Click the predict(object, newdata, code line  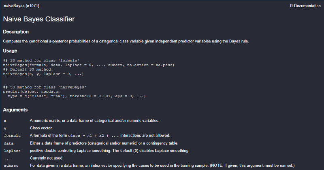[32, 92]
